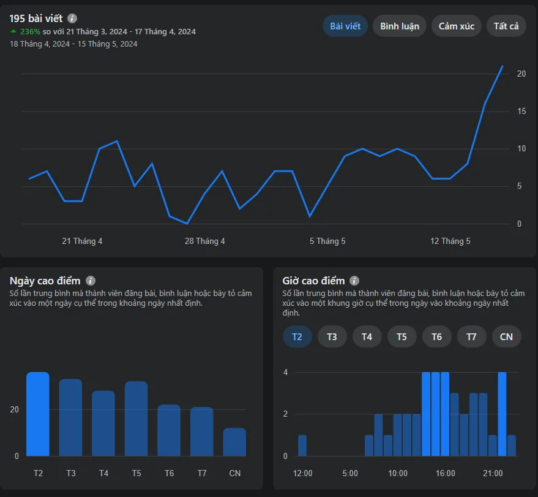Choose the T3 day pill under Giờ cao điểm
The width and height of the screenshot is (538, 497).
332,336
